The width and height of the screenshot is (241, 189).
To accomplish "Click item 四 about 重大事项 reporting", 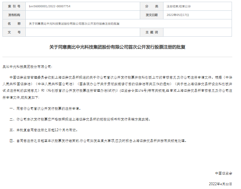I will 98,141.
